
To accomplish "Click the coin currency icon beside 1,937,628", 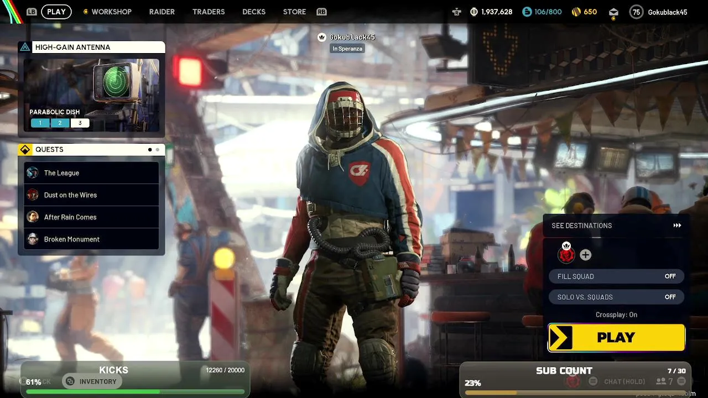I will pyautogui.click(x=474, y=12).
